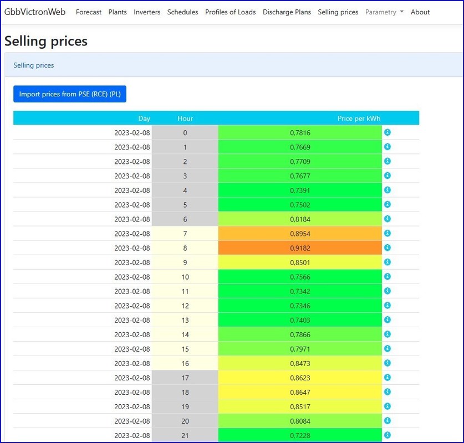Open the Discharge Plans menu item
The height and width of the screenshot is (443, 464).
point(287,12)
